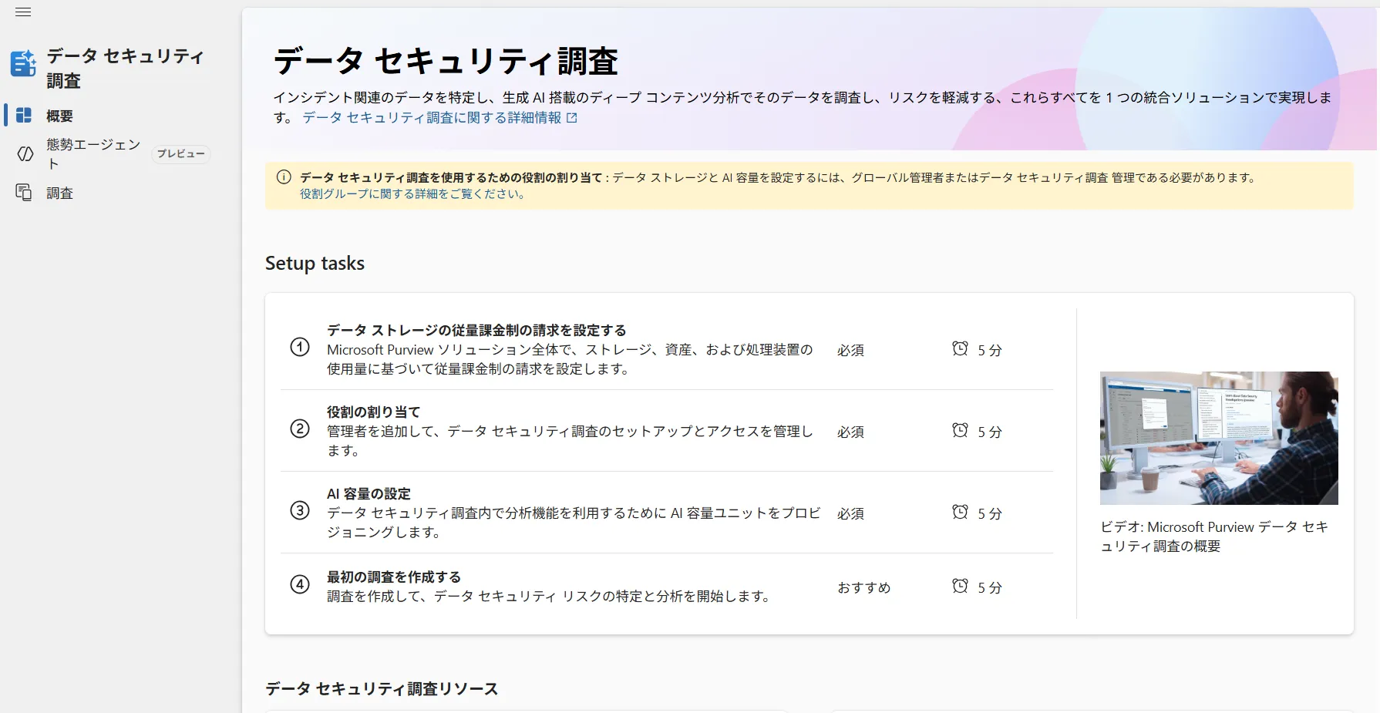Click the step ④ circle for 最初の調査を作成する
The width and height of the screenshot is (1380, 713).
pos(299,585)
